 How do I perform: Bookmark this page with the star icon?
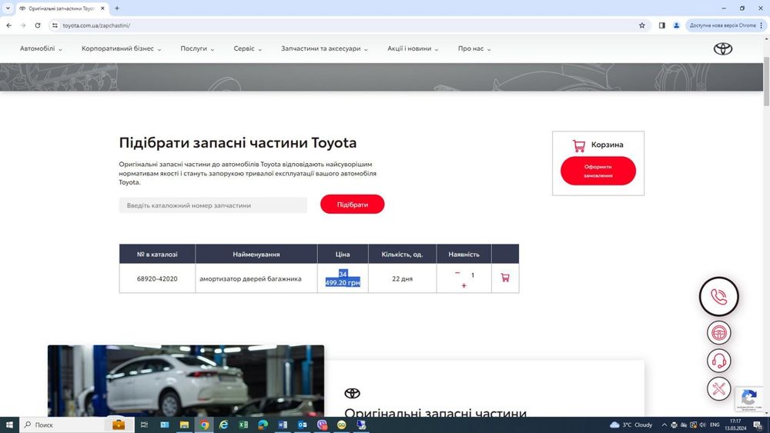pyautogui.click(x=642, y=25)
